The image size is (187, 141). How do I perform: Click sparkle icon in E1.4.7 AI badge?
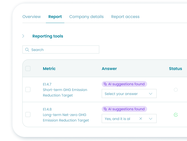pos(105,84)
